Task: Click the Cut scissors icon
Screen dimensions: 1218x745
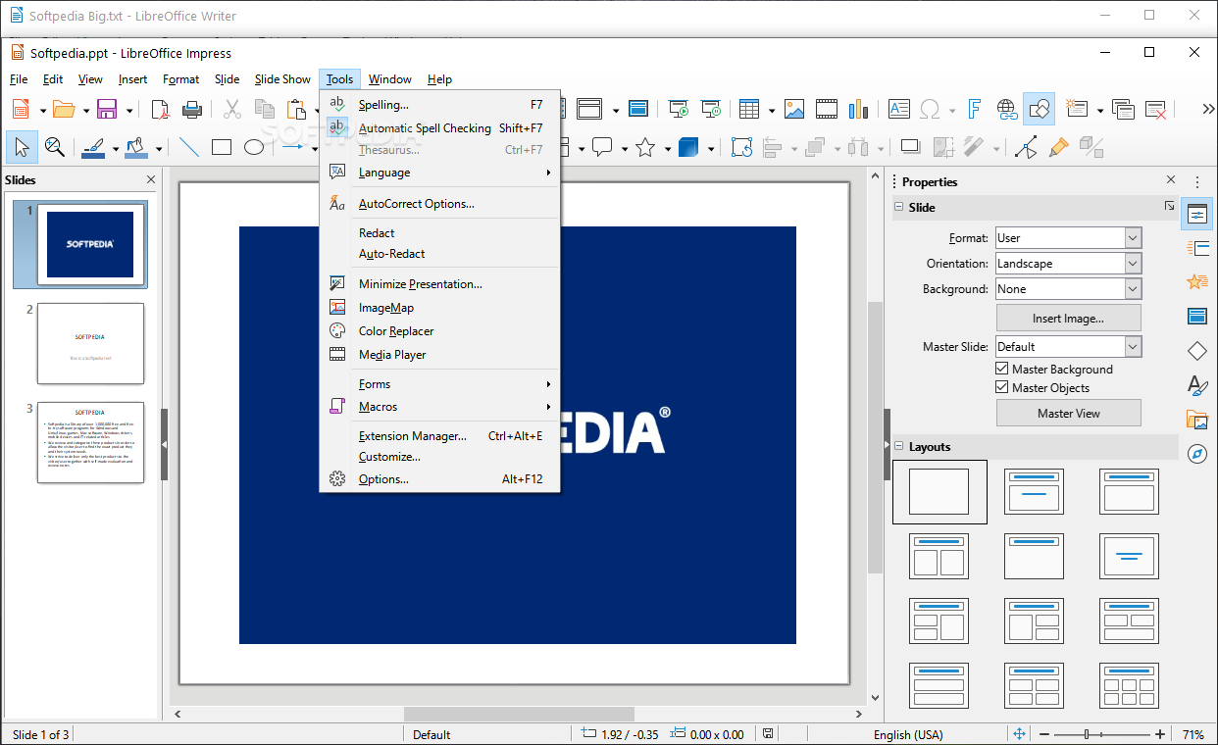Action: pos(232,109)
